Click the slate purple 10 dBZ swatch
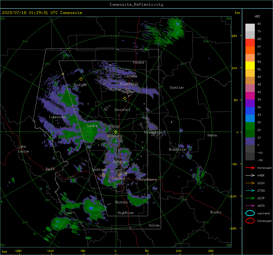Screen dimensions: 273x255 pyautogui.click(x=250, y=141)
